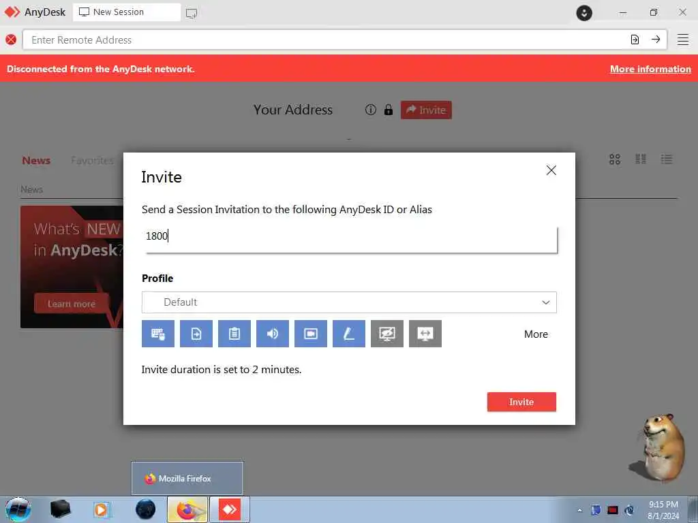Image resolution: width=698 pixels, height=523 pixels.
Task: Toggle the sound transmission permission icon
Action: (273, 334)
